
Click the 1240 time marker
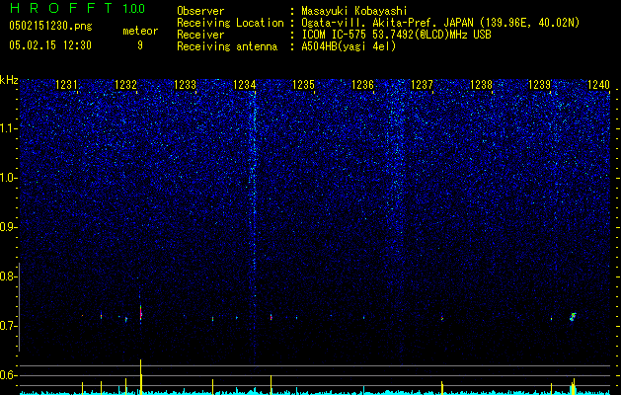pos(599,84)
